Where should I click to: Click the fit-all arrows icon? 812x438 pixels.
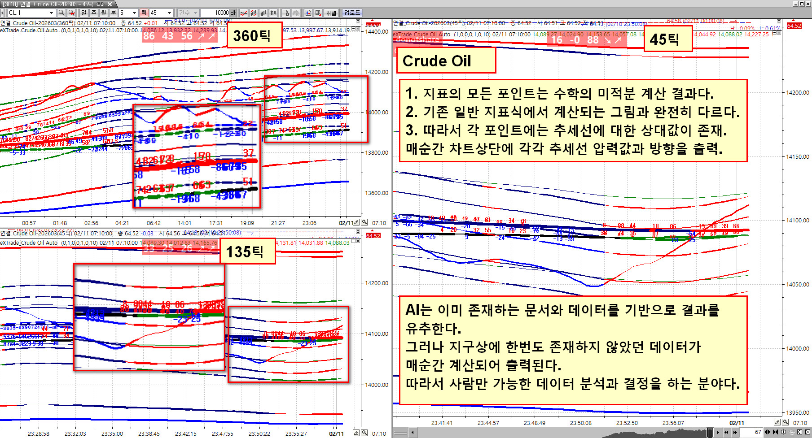click(799, 432)
